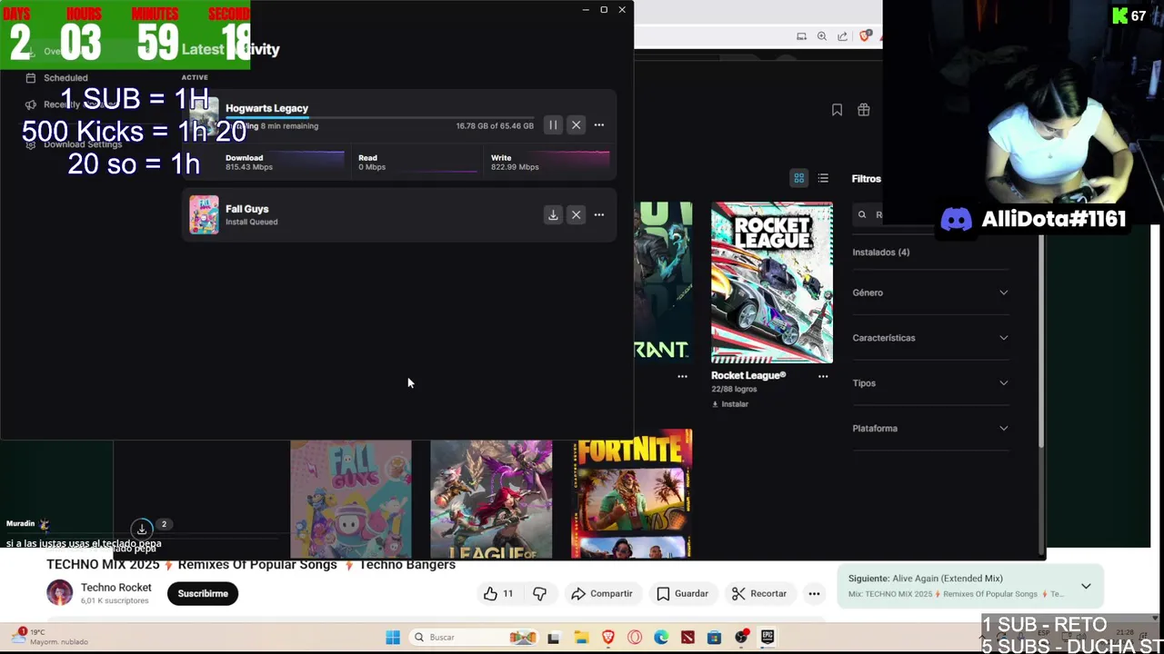The height and width of the screenshot is (654, 1164).
Task: Click the Rocket League® title text
Action: (748, 375)
